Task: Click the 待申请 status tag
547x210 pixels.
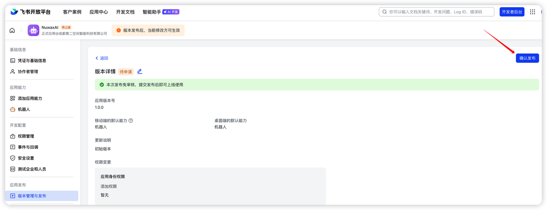Action: tap(126, 72)
